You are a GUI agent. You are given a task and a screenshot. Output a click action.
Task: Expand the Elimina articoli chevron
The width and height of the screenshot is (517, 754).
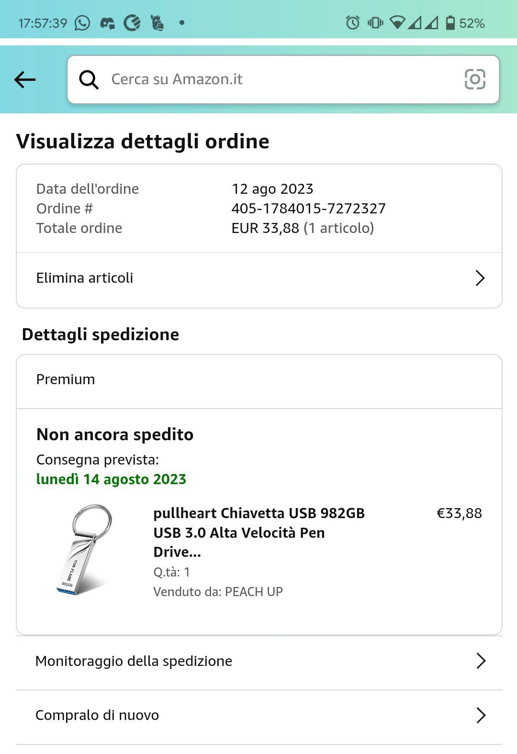(x=480, y=278)
